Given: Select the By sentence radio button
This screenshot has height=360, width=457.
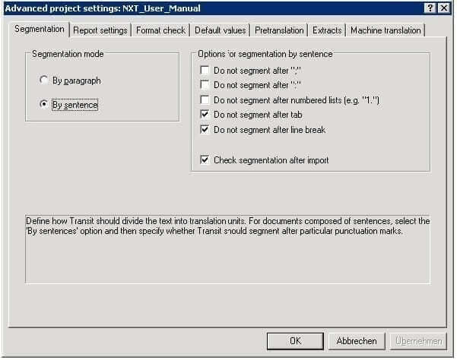Looking at the screenshot, I should 44,104.
